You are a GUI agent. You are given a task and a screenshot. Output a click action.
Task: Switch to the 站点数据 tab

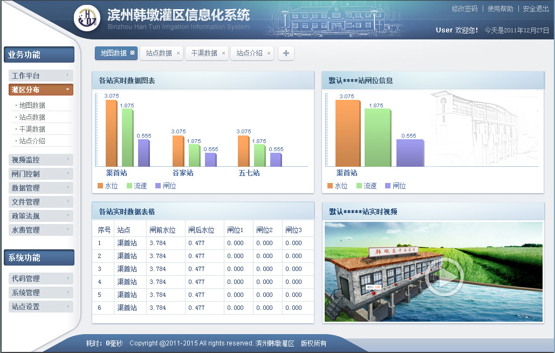pyautogui.click(x=159, y=53)
